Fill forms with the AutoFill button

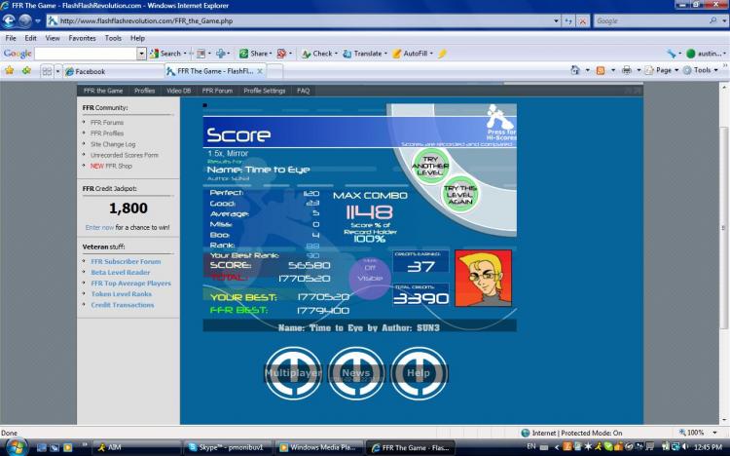pos(411,54)
